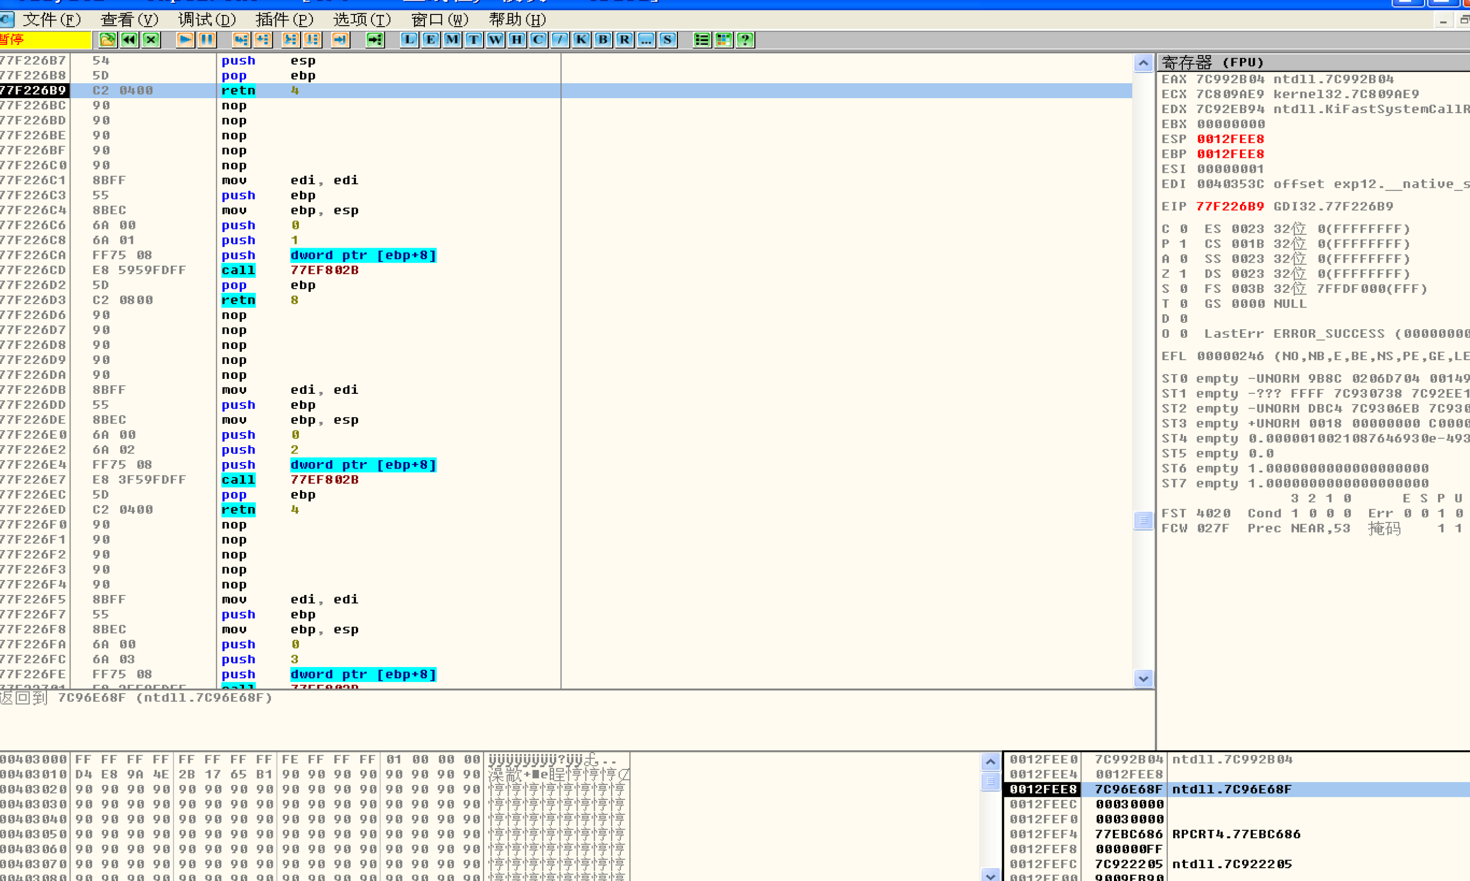
Task: Open Executable modules window (E button)
Action: click(x=430, y=40)
